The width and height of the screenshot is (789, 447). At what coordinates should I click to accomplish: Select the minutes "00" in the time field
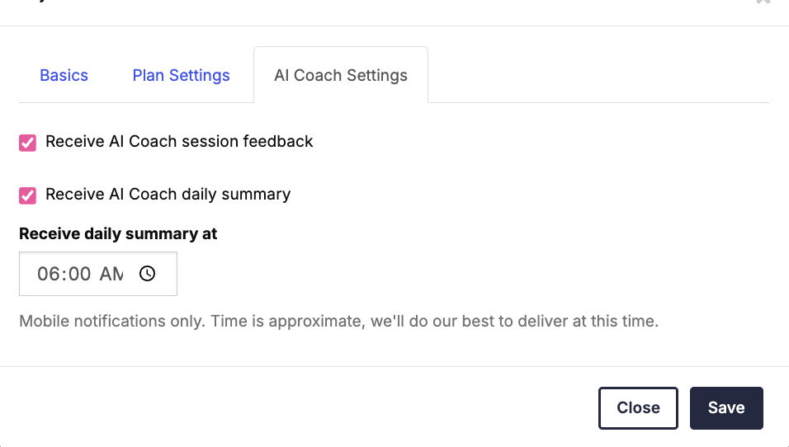pyautogui.click(x=79, y=274)
